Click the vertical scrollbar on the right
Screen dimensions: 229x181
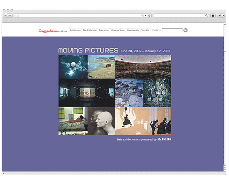(x=225, y=38)
